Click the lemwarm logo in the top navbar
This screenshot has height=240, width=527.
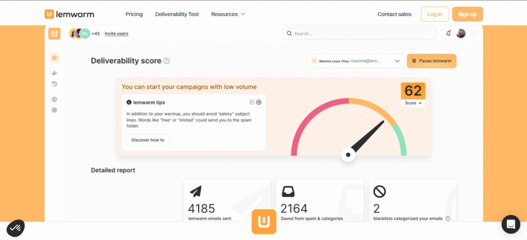[x=69, y=14]
